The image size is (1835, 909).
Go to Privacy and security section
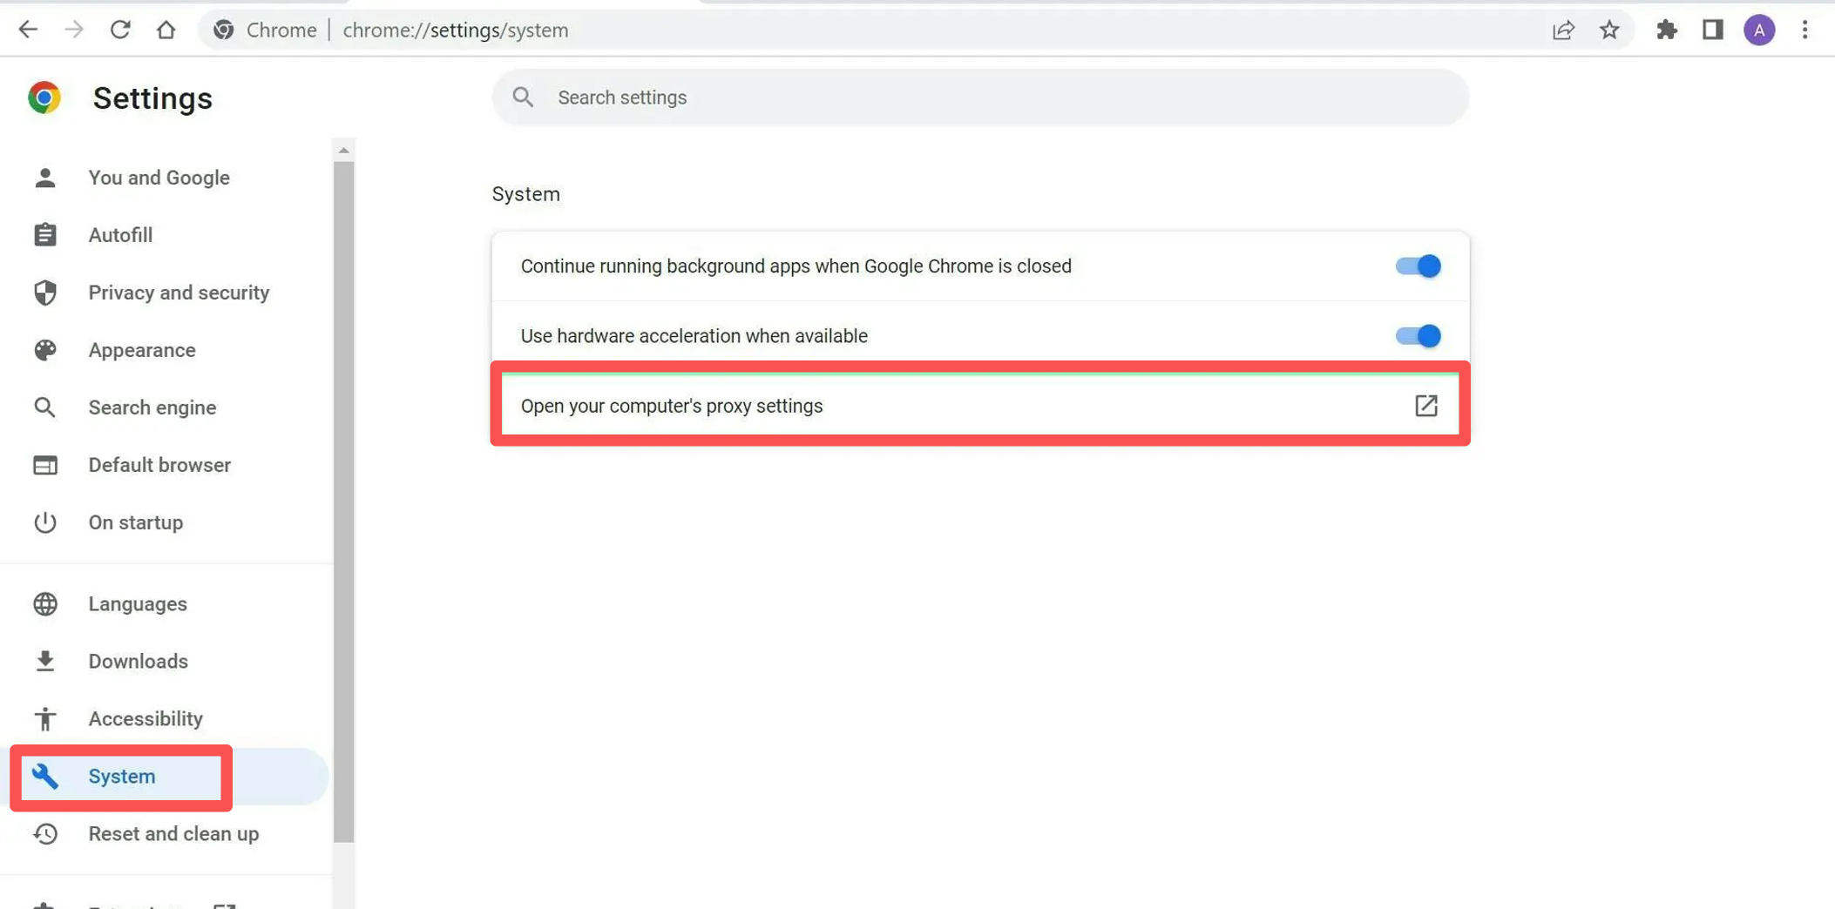tap(179, 293)
